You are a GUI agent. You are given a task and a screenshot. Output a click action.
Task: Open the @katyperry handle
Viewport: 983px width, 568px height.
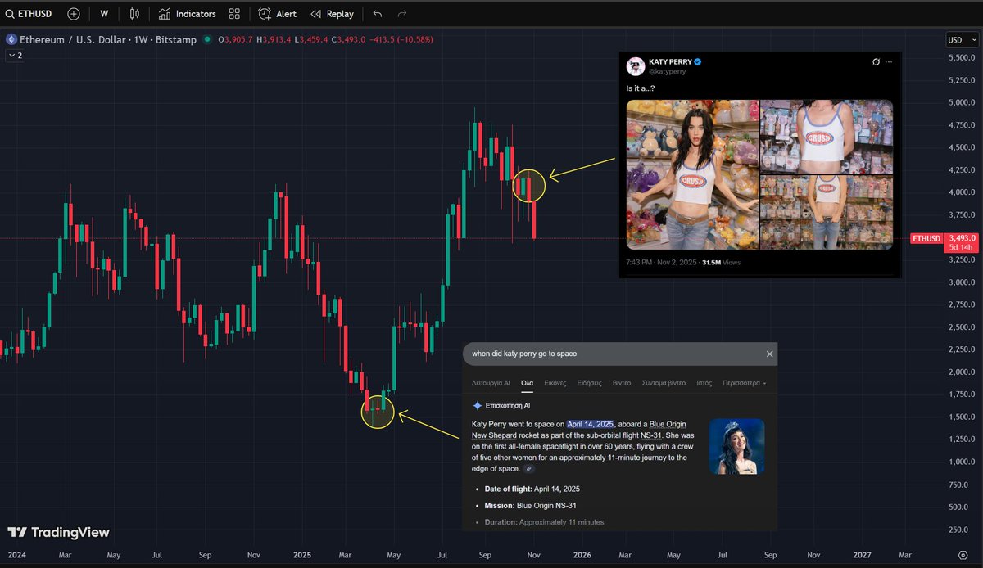[x=668, y=71]
